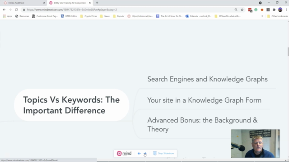This screenshot has width=289, height=162.
Task: Click Advanced Bonus: the Background & Theory topic
Action: (202, 125)
